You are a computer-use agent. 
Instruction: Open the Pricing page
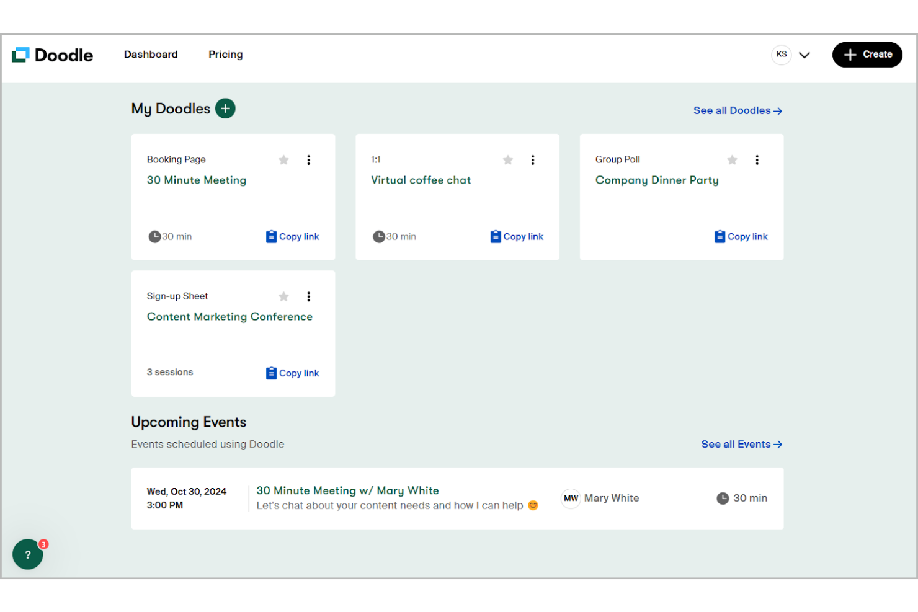[x=226, y=55]
